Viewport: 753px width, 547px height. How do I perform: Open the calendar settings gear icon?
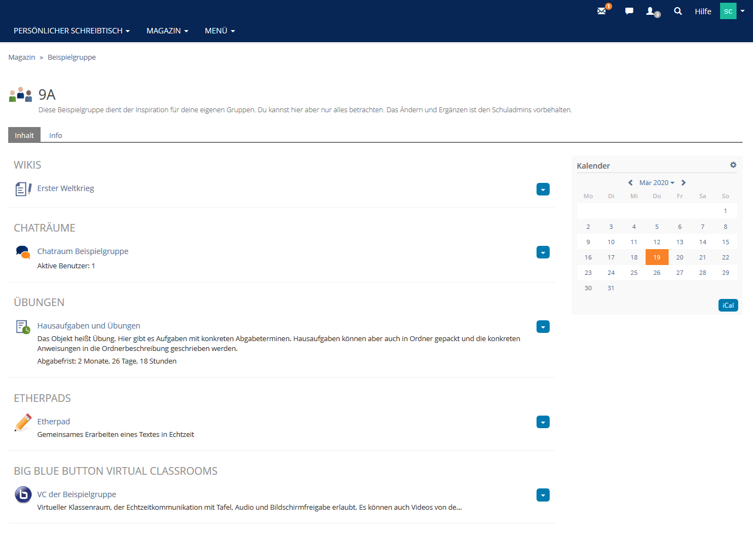click(733, 165)
